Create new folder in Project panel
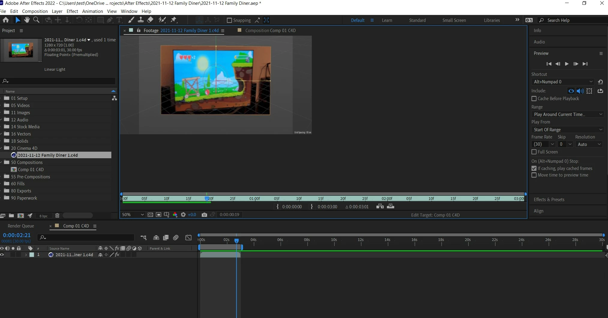 11,215
